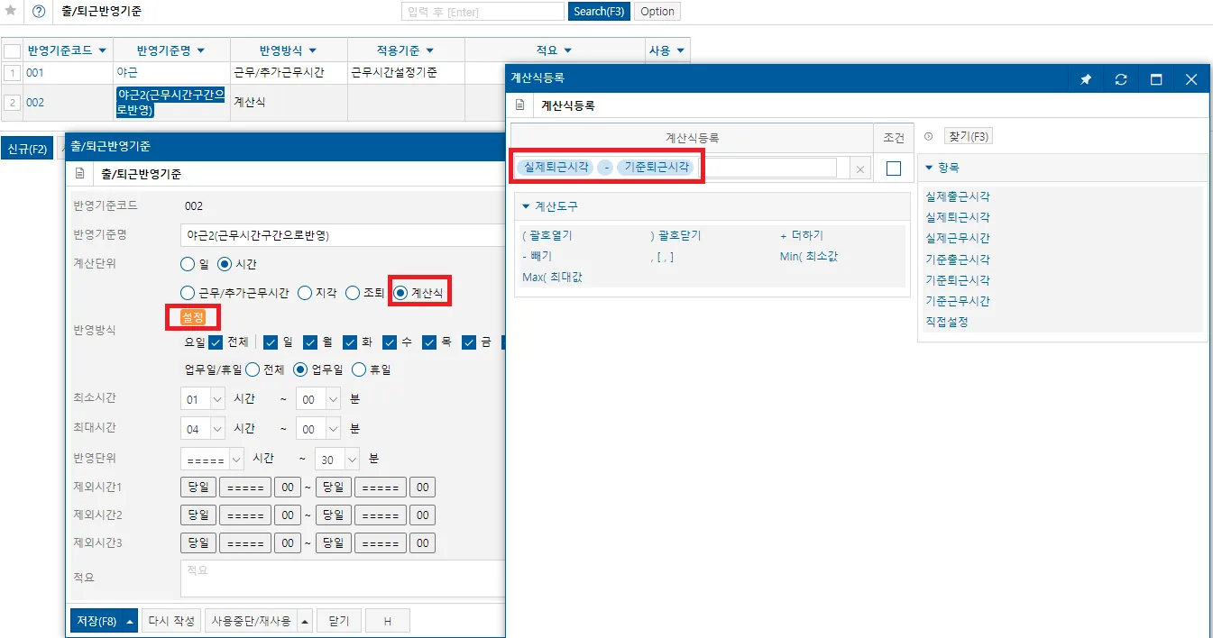Click the 설정 button
This screenshot has height=638, width=1213.
point(193,317)
